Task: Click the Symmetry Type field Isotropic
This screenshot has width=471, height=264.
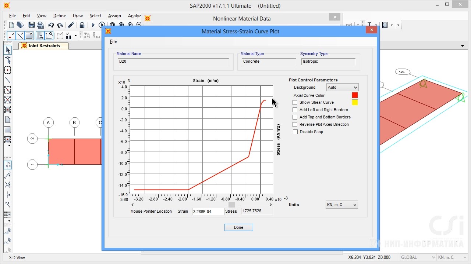Action: 328,62
